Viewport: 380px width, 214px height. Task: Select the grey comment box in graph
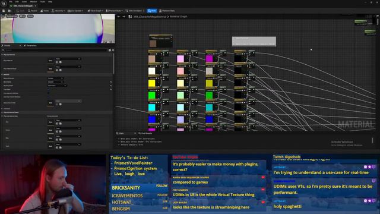point(254,41)
